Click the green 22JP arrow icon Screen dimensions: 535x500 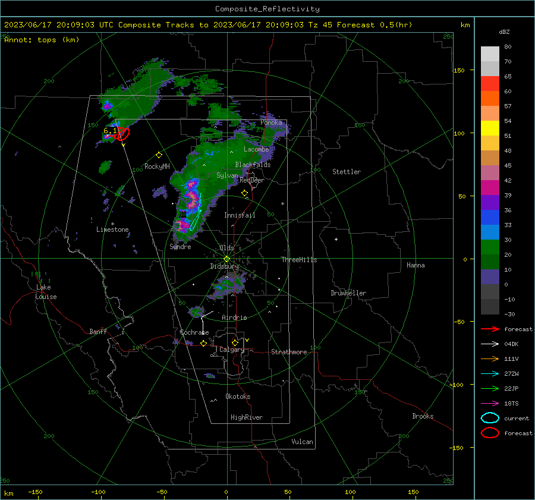[490, 388]
